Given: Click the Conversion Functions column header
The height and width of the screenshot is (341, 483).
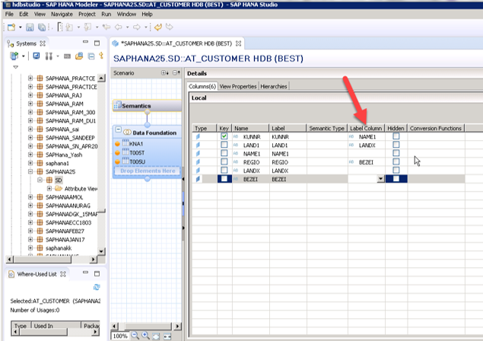Looking at the screenshot, I should (x=436, y=129).
